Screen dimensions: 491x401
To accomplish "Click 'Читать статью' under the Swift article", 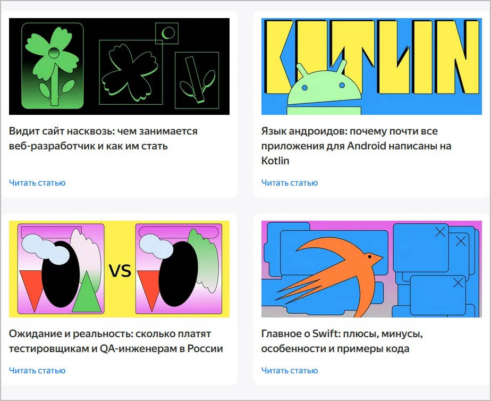I will tap(290, 370).
